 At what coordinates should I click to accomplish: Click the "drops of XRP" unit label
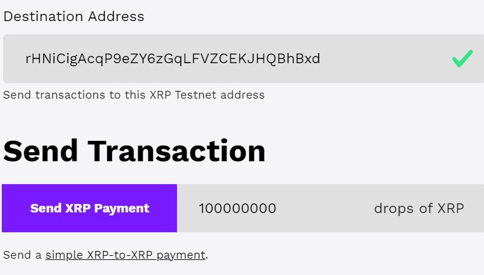click(x=419, y=208)
